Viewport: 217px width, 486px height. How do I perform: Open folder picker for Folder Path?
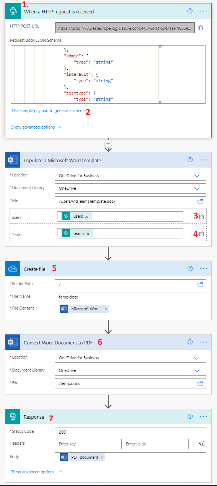pyautogui.click(x=200, y=284)
